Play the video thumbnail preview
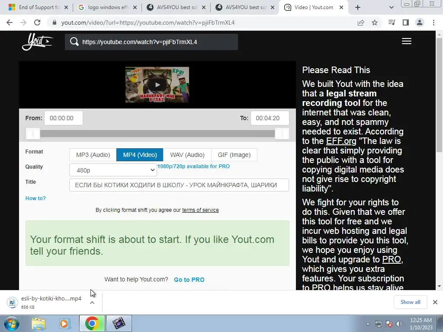Viewport: 443px width, 332px height. coord(157,85)
